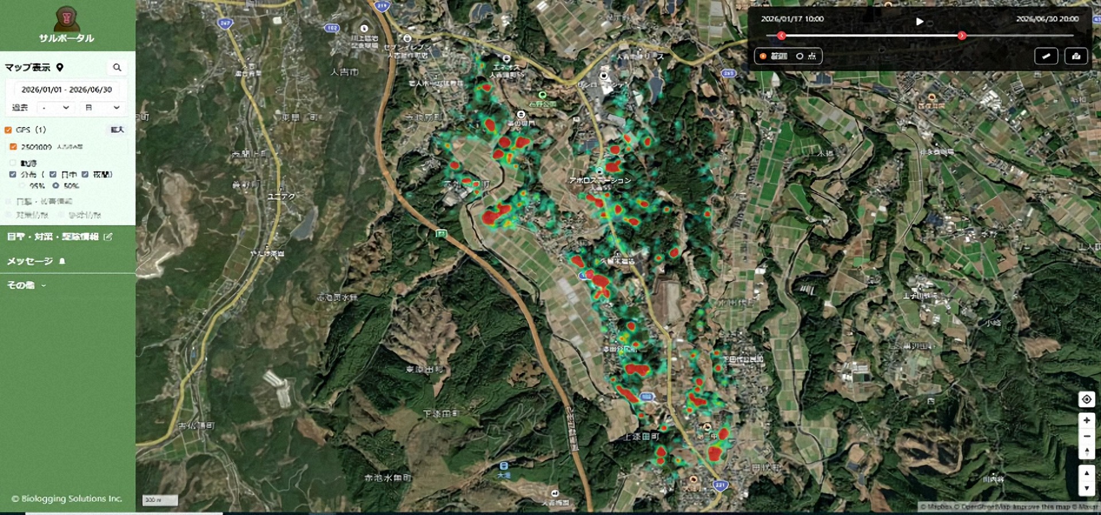Click the camera snapshot button in timeline panel
This screenshot has width=1101, height=515.
[1076, 56]
